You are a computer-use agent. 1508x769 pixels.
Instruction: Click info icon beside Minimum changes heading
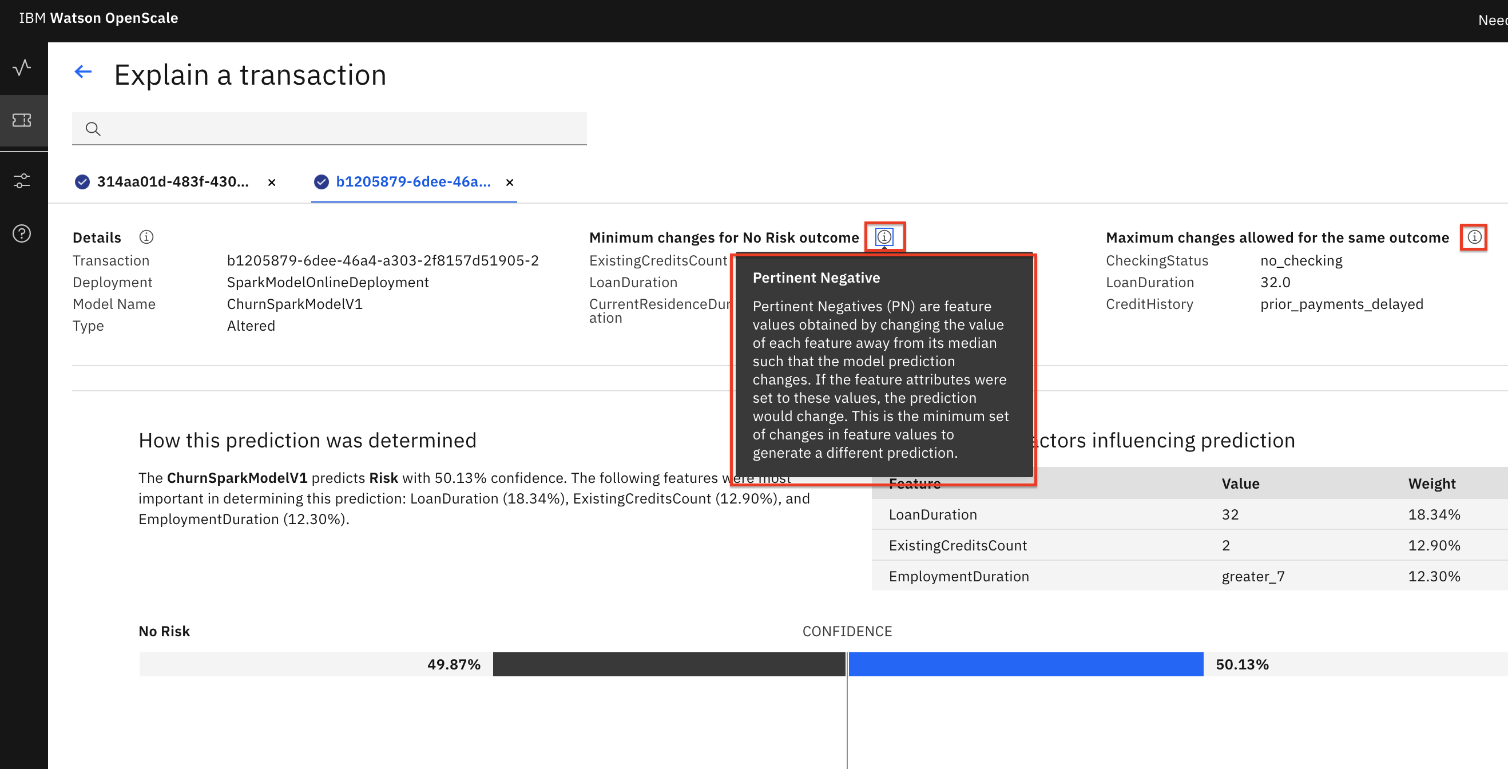click(x=884, y=237)
